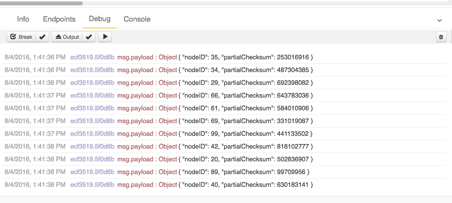
Task: Collapse the panel using the chevron
Action: [439, 20]
